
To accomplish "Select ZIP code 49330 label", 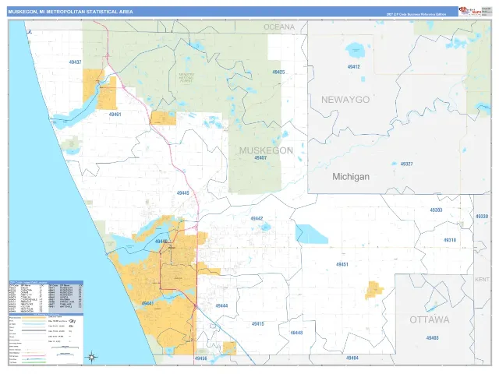I will pyautogui.click(x=482, y=217).
